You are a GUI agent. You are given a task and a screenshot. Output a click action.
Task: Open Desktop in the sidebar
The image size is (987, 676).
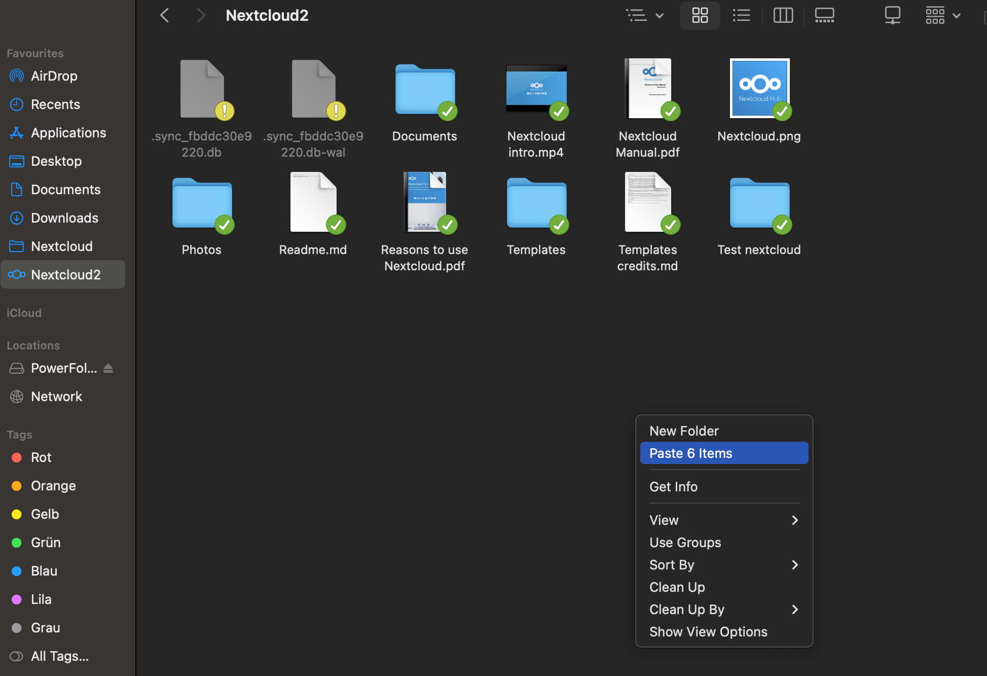(63, 161)
